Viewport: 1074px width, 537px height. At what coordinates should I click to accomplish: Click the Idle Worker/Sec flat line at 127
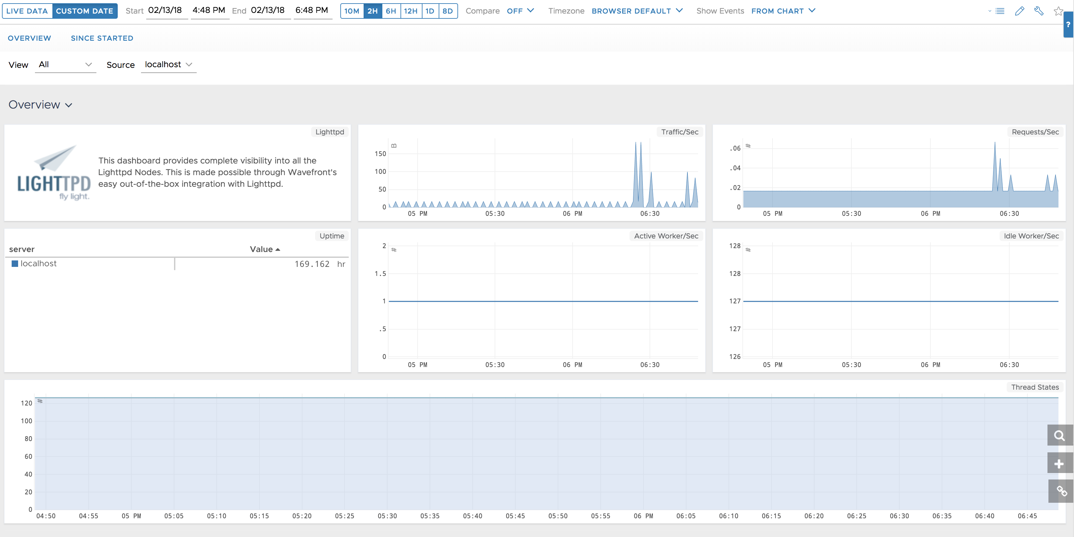[901, 301]
